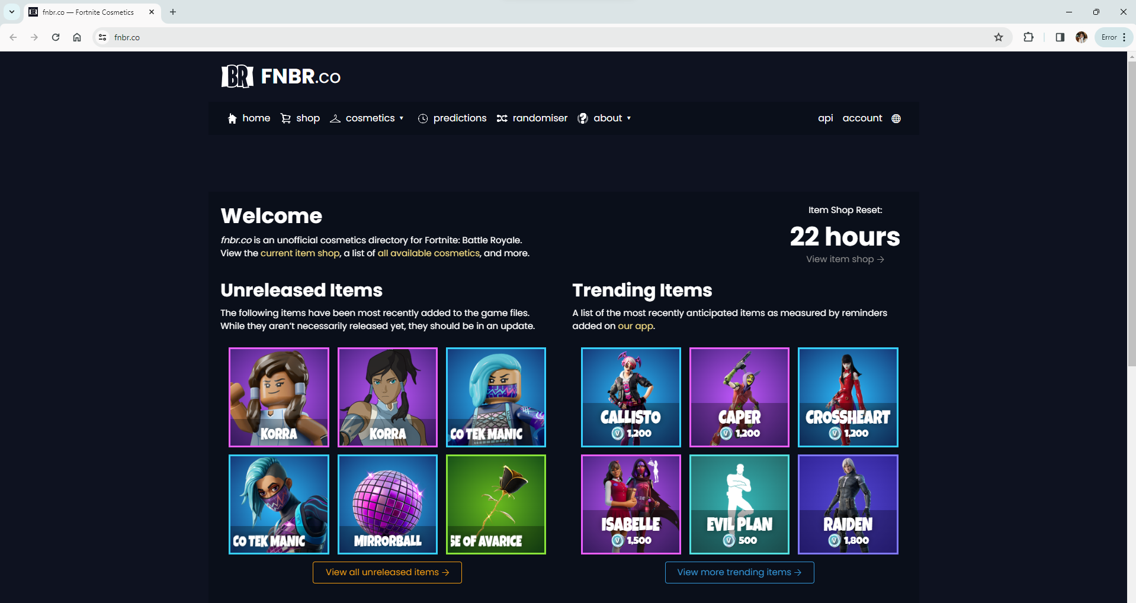Open the Rose of Avarice green card
The height and width of the screenshot is (603, 1136).
click(496, 504)
